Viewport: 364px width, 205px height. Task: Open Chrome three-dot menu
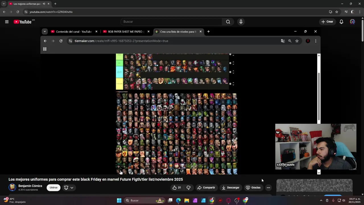[x=360, y=12]
